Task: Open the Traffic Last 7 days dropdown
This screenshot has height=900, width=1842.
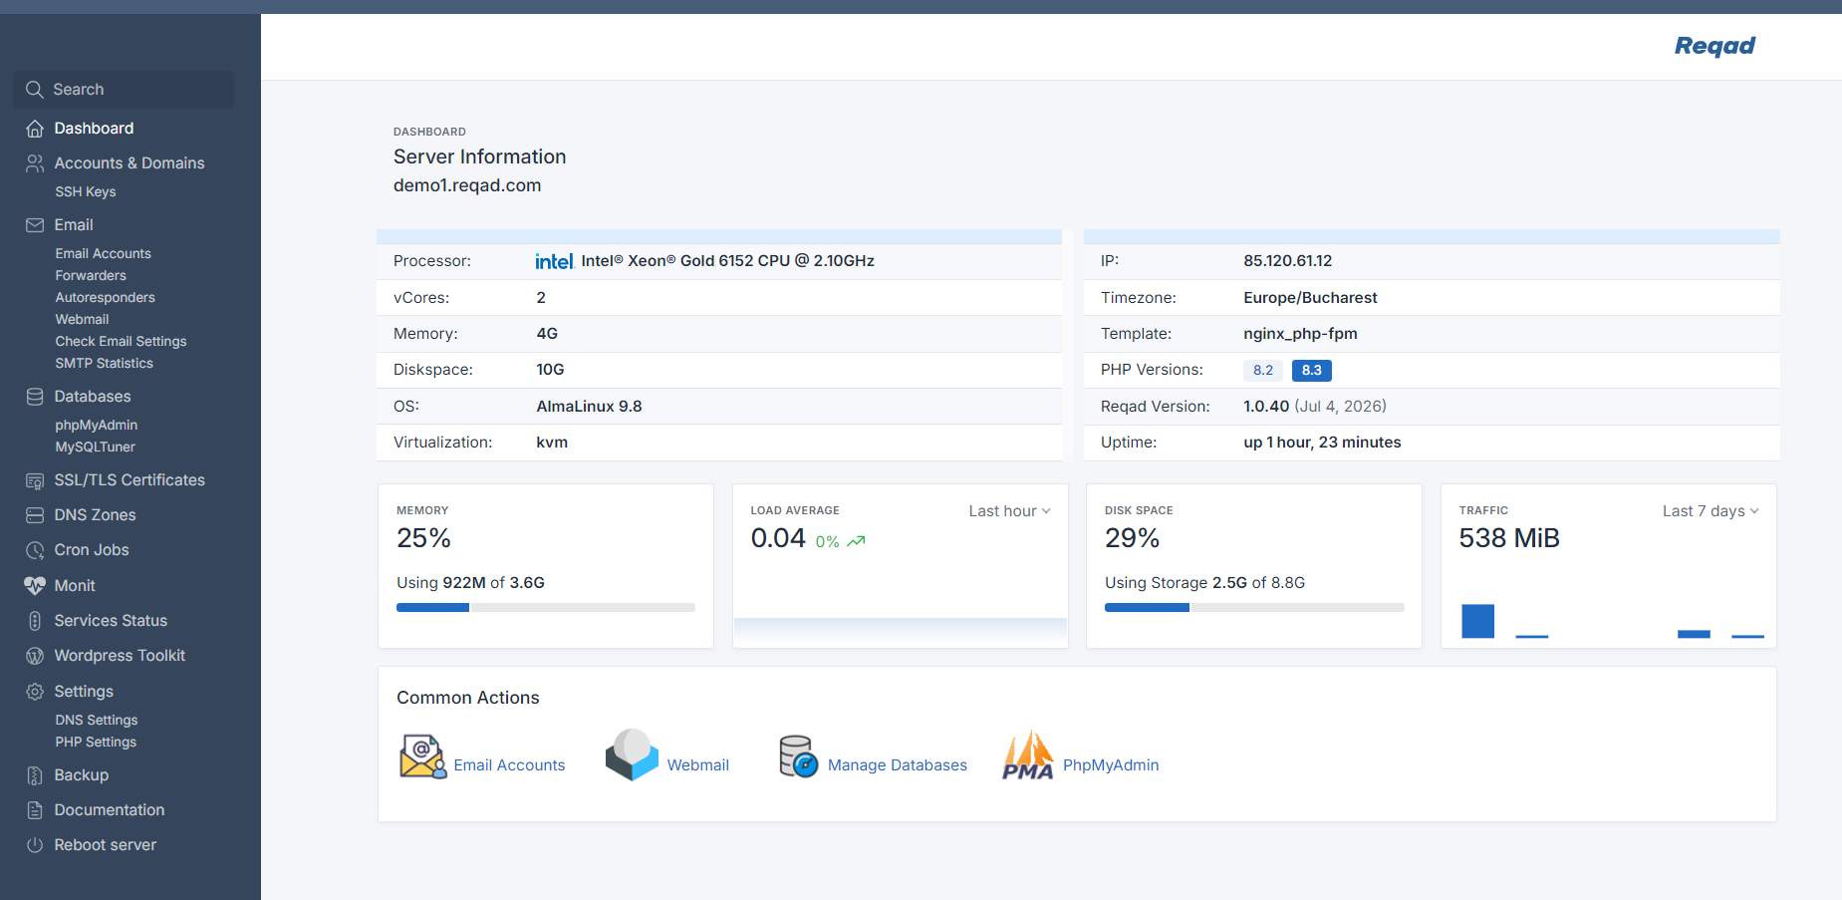Action: (x=1710, y=511)
